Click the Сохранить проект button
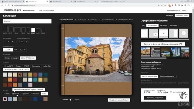This screenshot has width=194, height=109. tap(182, 15)
